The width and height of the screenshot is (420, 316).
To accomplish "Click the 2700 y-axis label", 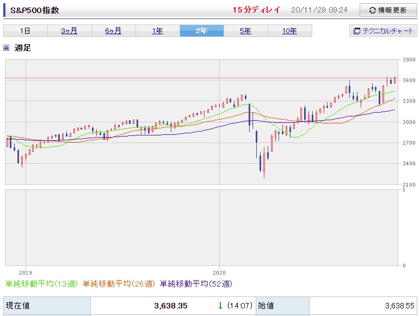I will (x=409, y=142).
